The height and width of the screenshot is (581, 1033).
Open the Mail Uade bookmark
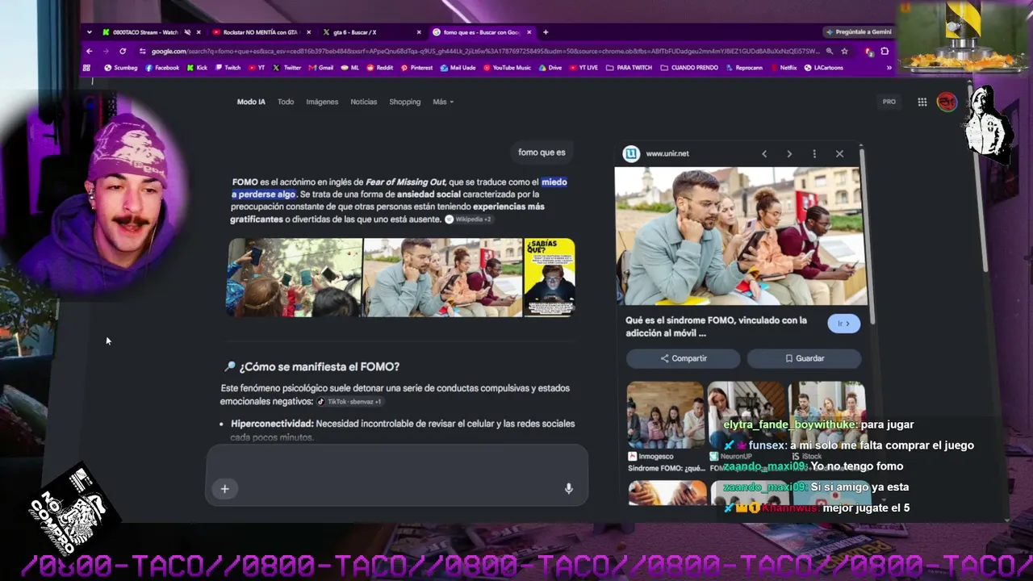[x=458, y=68]
